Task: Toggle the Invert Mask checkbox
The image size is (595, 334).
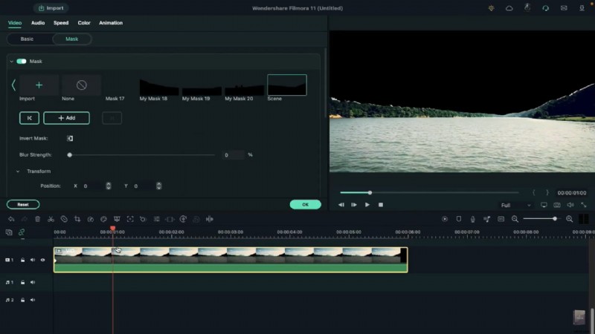Action: [70, 138]
